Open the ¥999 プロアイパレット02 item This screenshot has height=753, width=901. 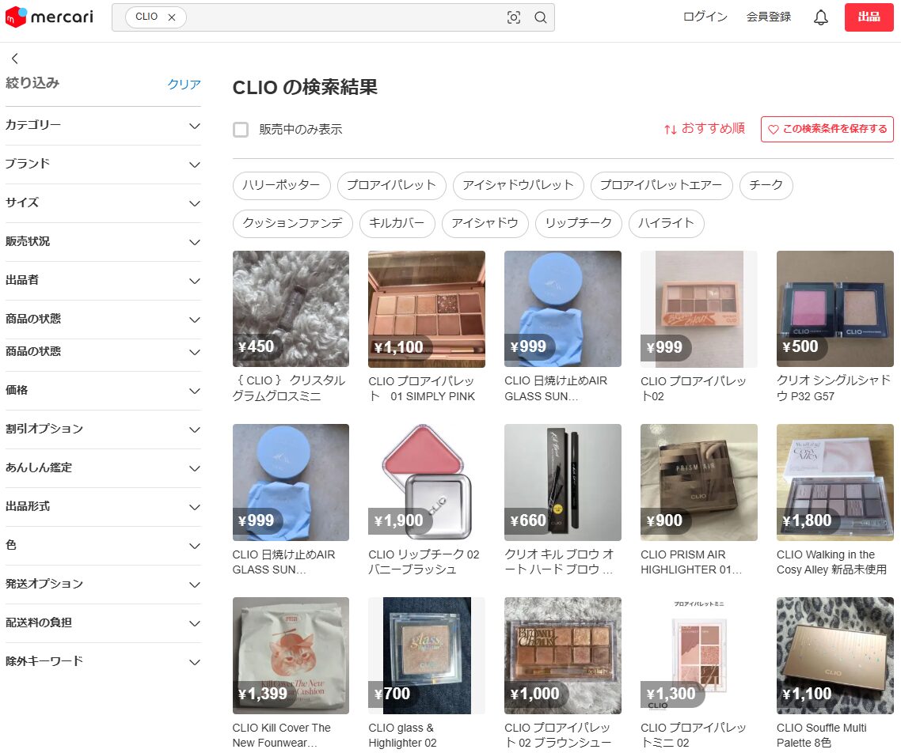[699, 327]
